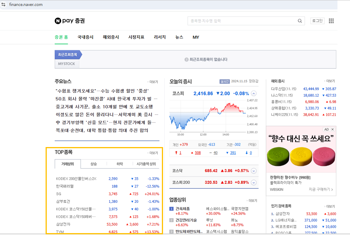Click the 로그인 button

317,21
